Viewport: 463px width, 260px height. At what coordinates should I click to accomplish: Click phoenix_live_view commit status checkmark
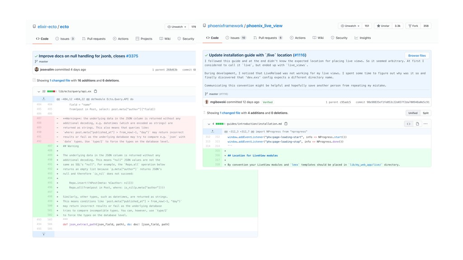[206, 55]
